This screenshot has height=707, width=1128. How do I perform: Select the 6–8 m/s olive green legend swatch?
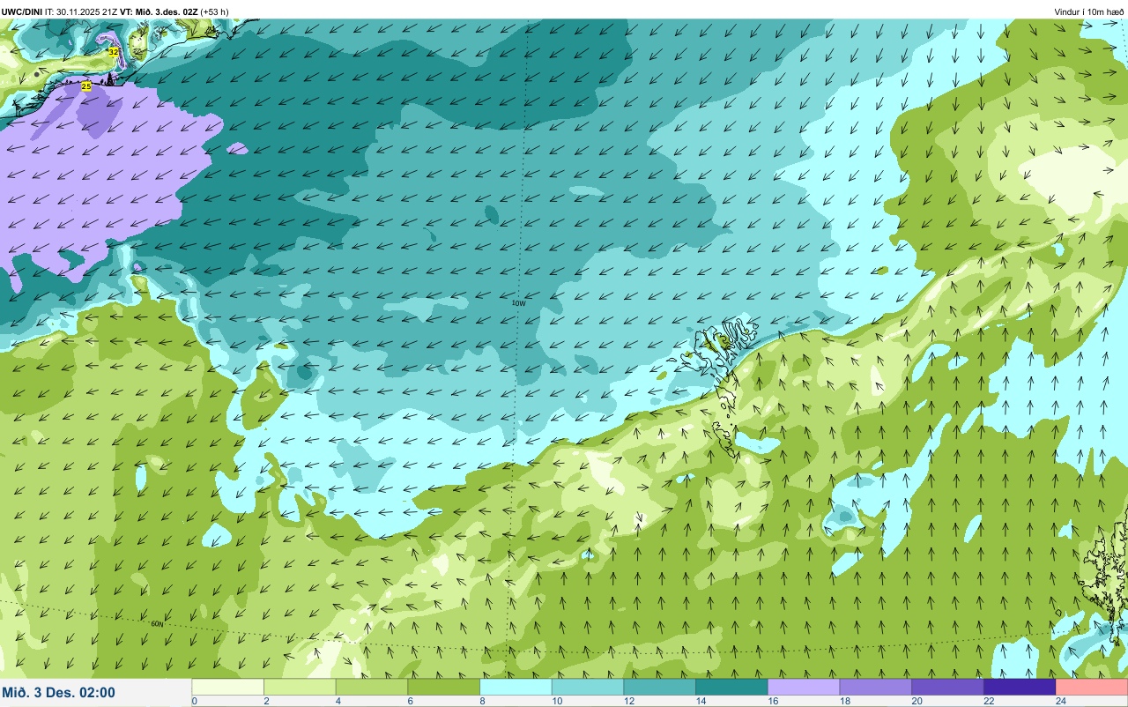coord(444,687)
